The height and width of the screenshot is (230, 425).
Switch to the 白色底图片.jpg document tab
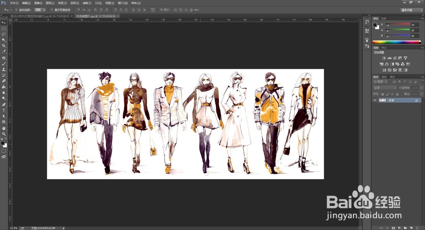tap(95, 16)
